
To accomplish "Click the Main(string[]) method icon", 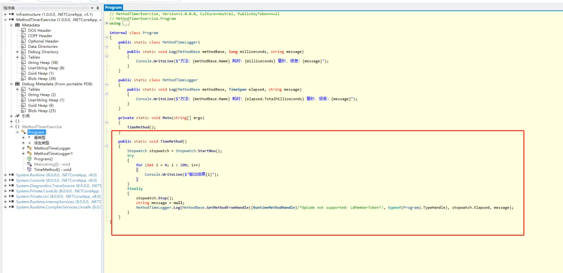I will tap(29, 164).
